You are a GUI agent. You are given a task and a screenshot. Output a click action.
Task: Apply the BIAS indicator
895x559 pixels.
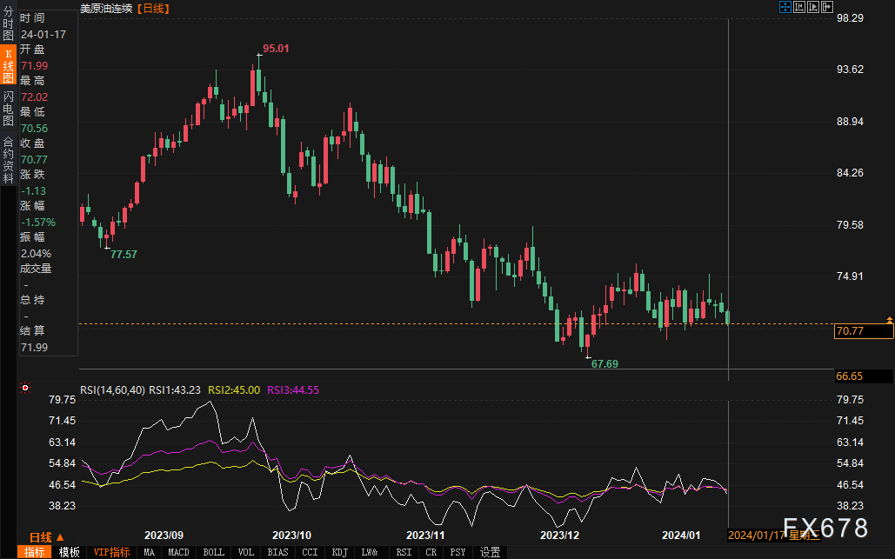click(x=278, y=552)
